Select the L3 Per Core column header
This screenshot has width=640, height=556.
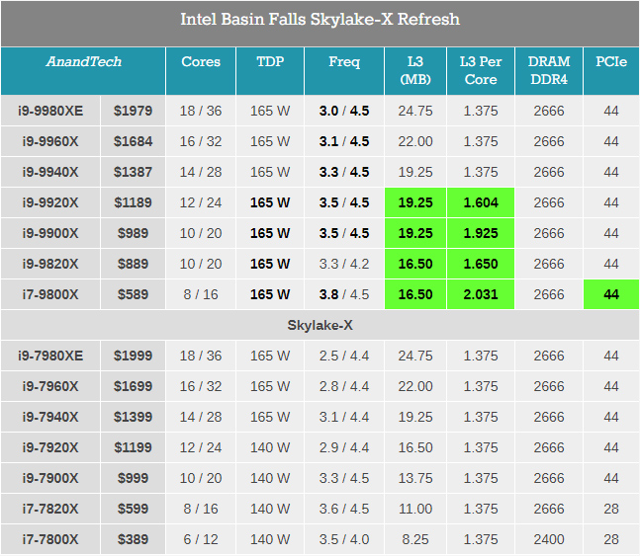click(481, 70)
